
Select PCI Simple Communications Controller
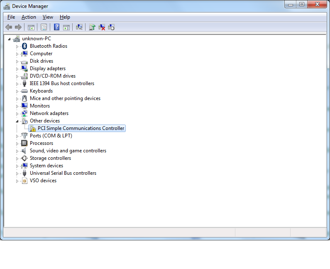(x=81, y=128)
